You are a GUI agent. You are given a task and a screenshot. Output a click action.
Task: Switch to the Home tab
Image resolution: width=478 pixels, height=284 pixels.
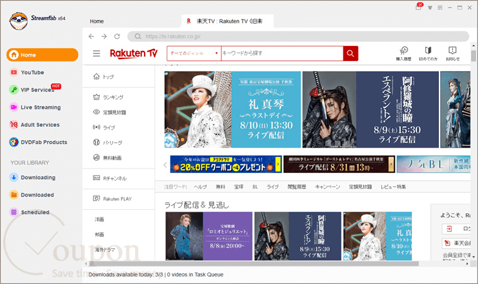[97, 21]
